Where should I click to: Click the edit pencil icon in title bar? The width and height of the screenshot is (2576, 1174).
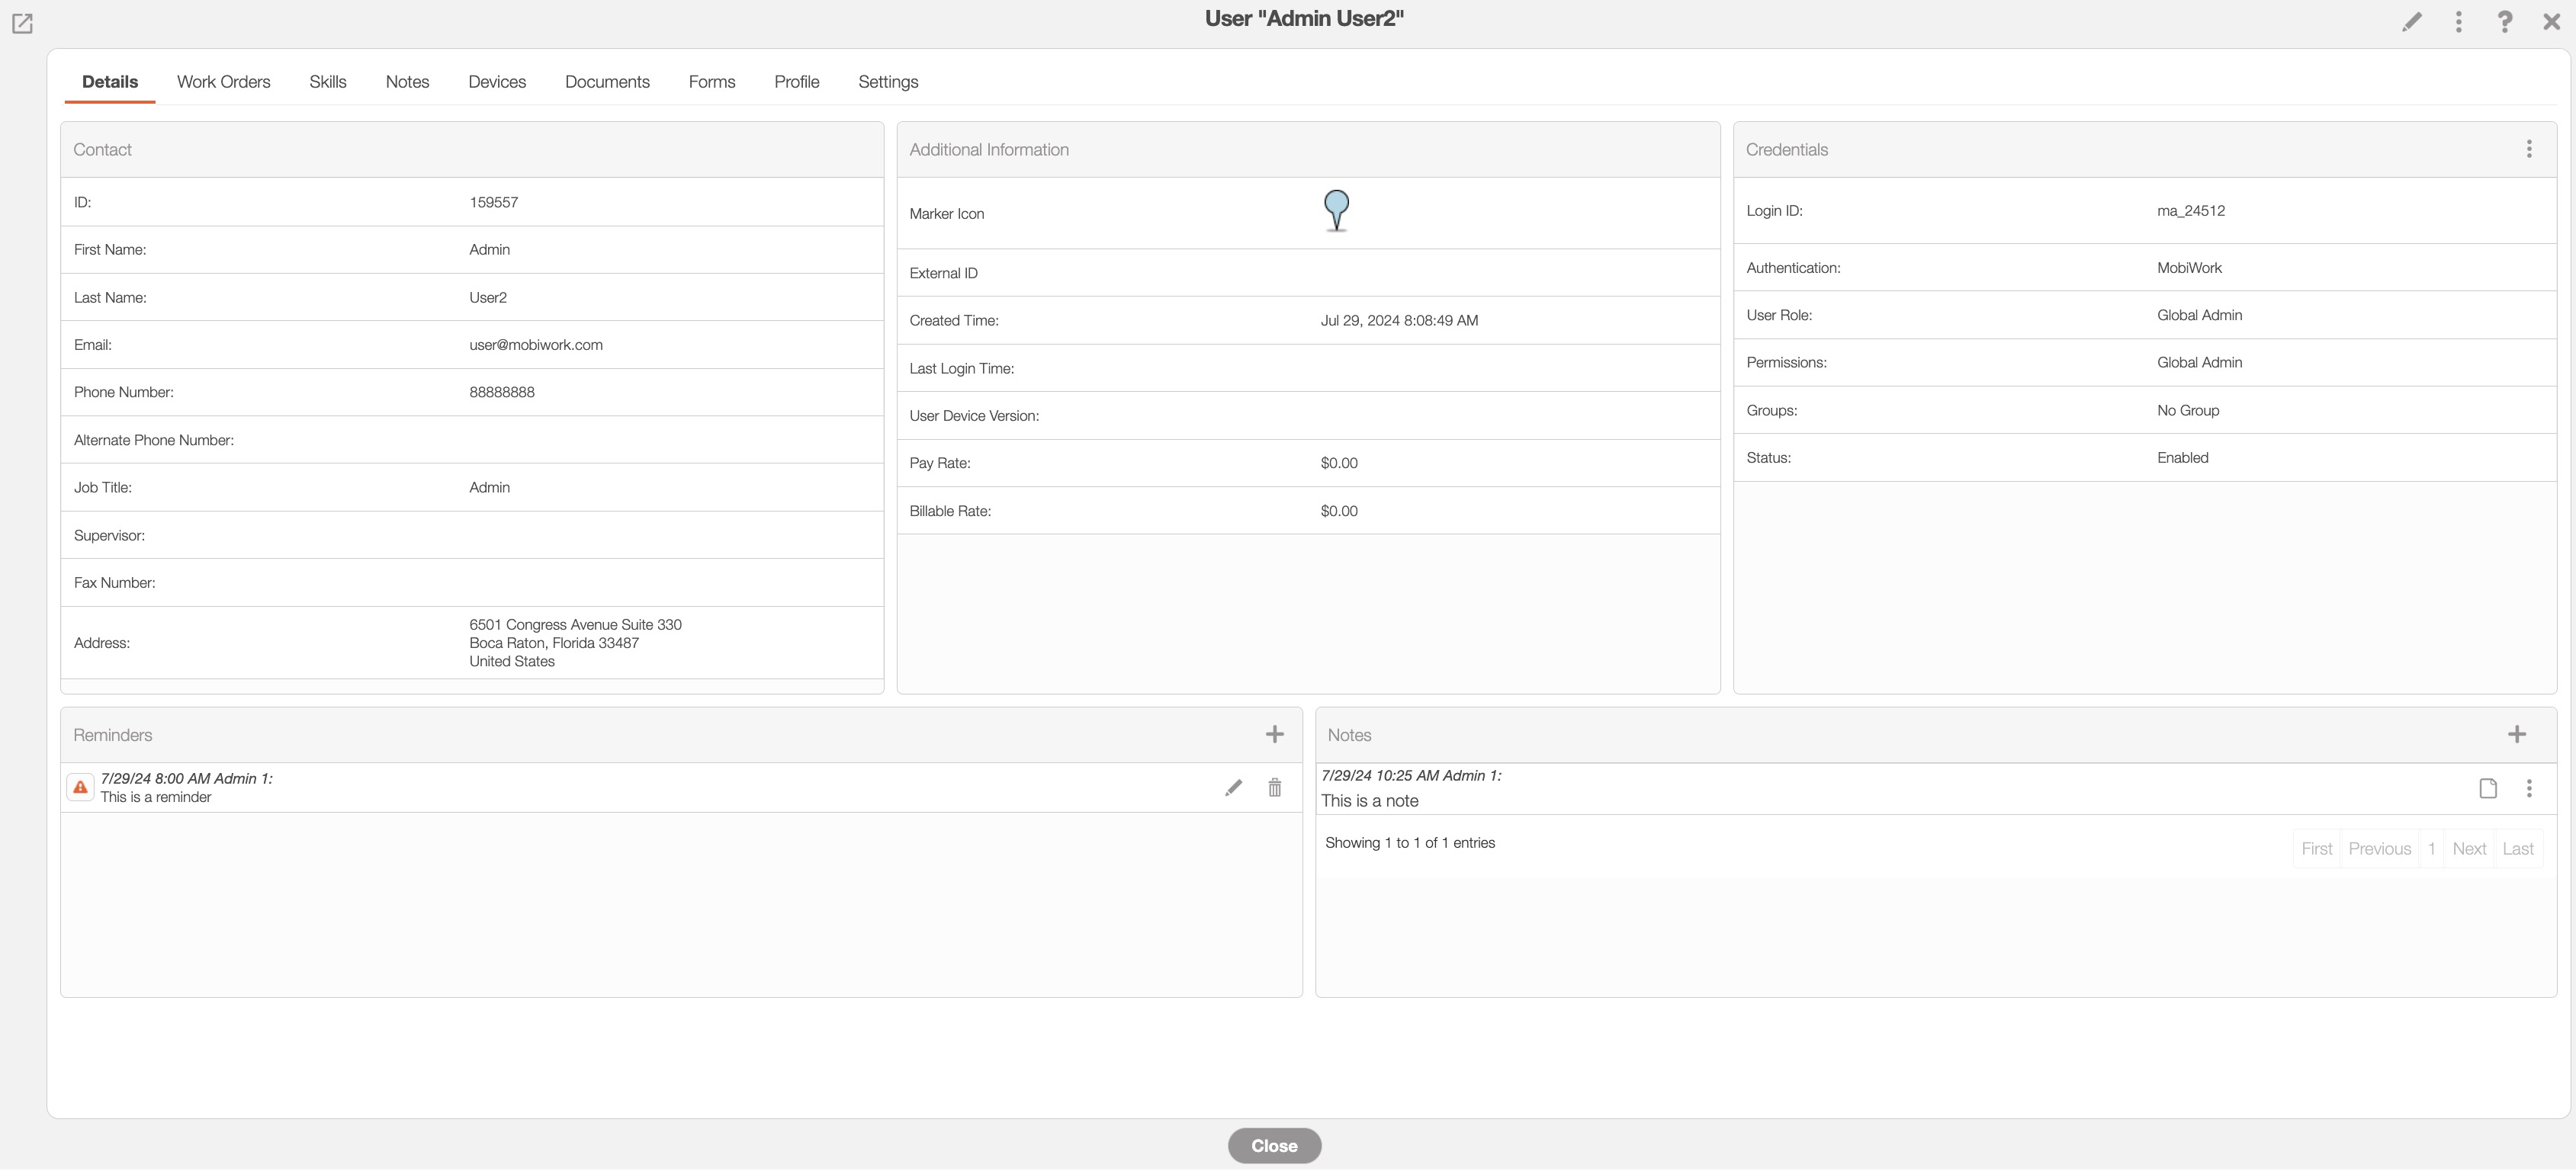[x=2411, y=22]
